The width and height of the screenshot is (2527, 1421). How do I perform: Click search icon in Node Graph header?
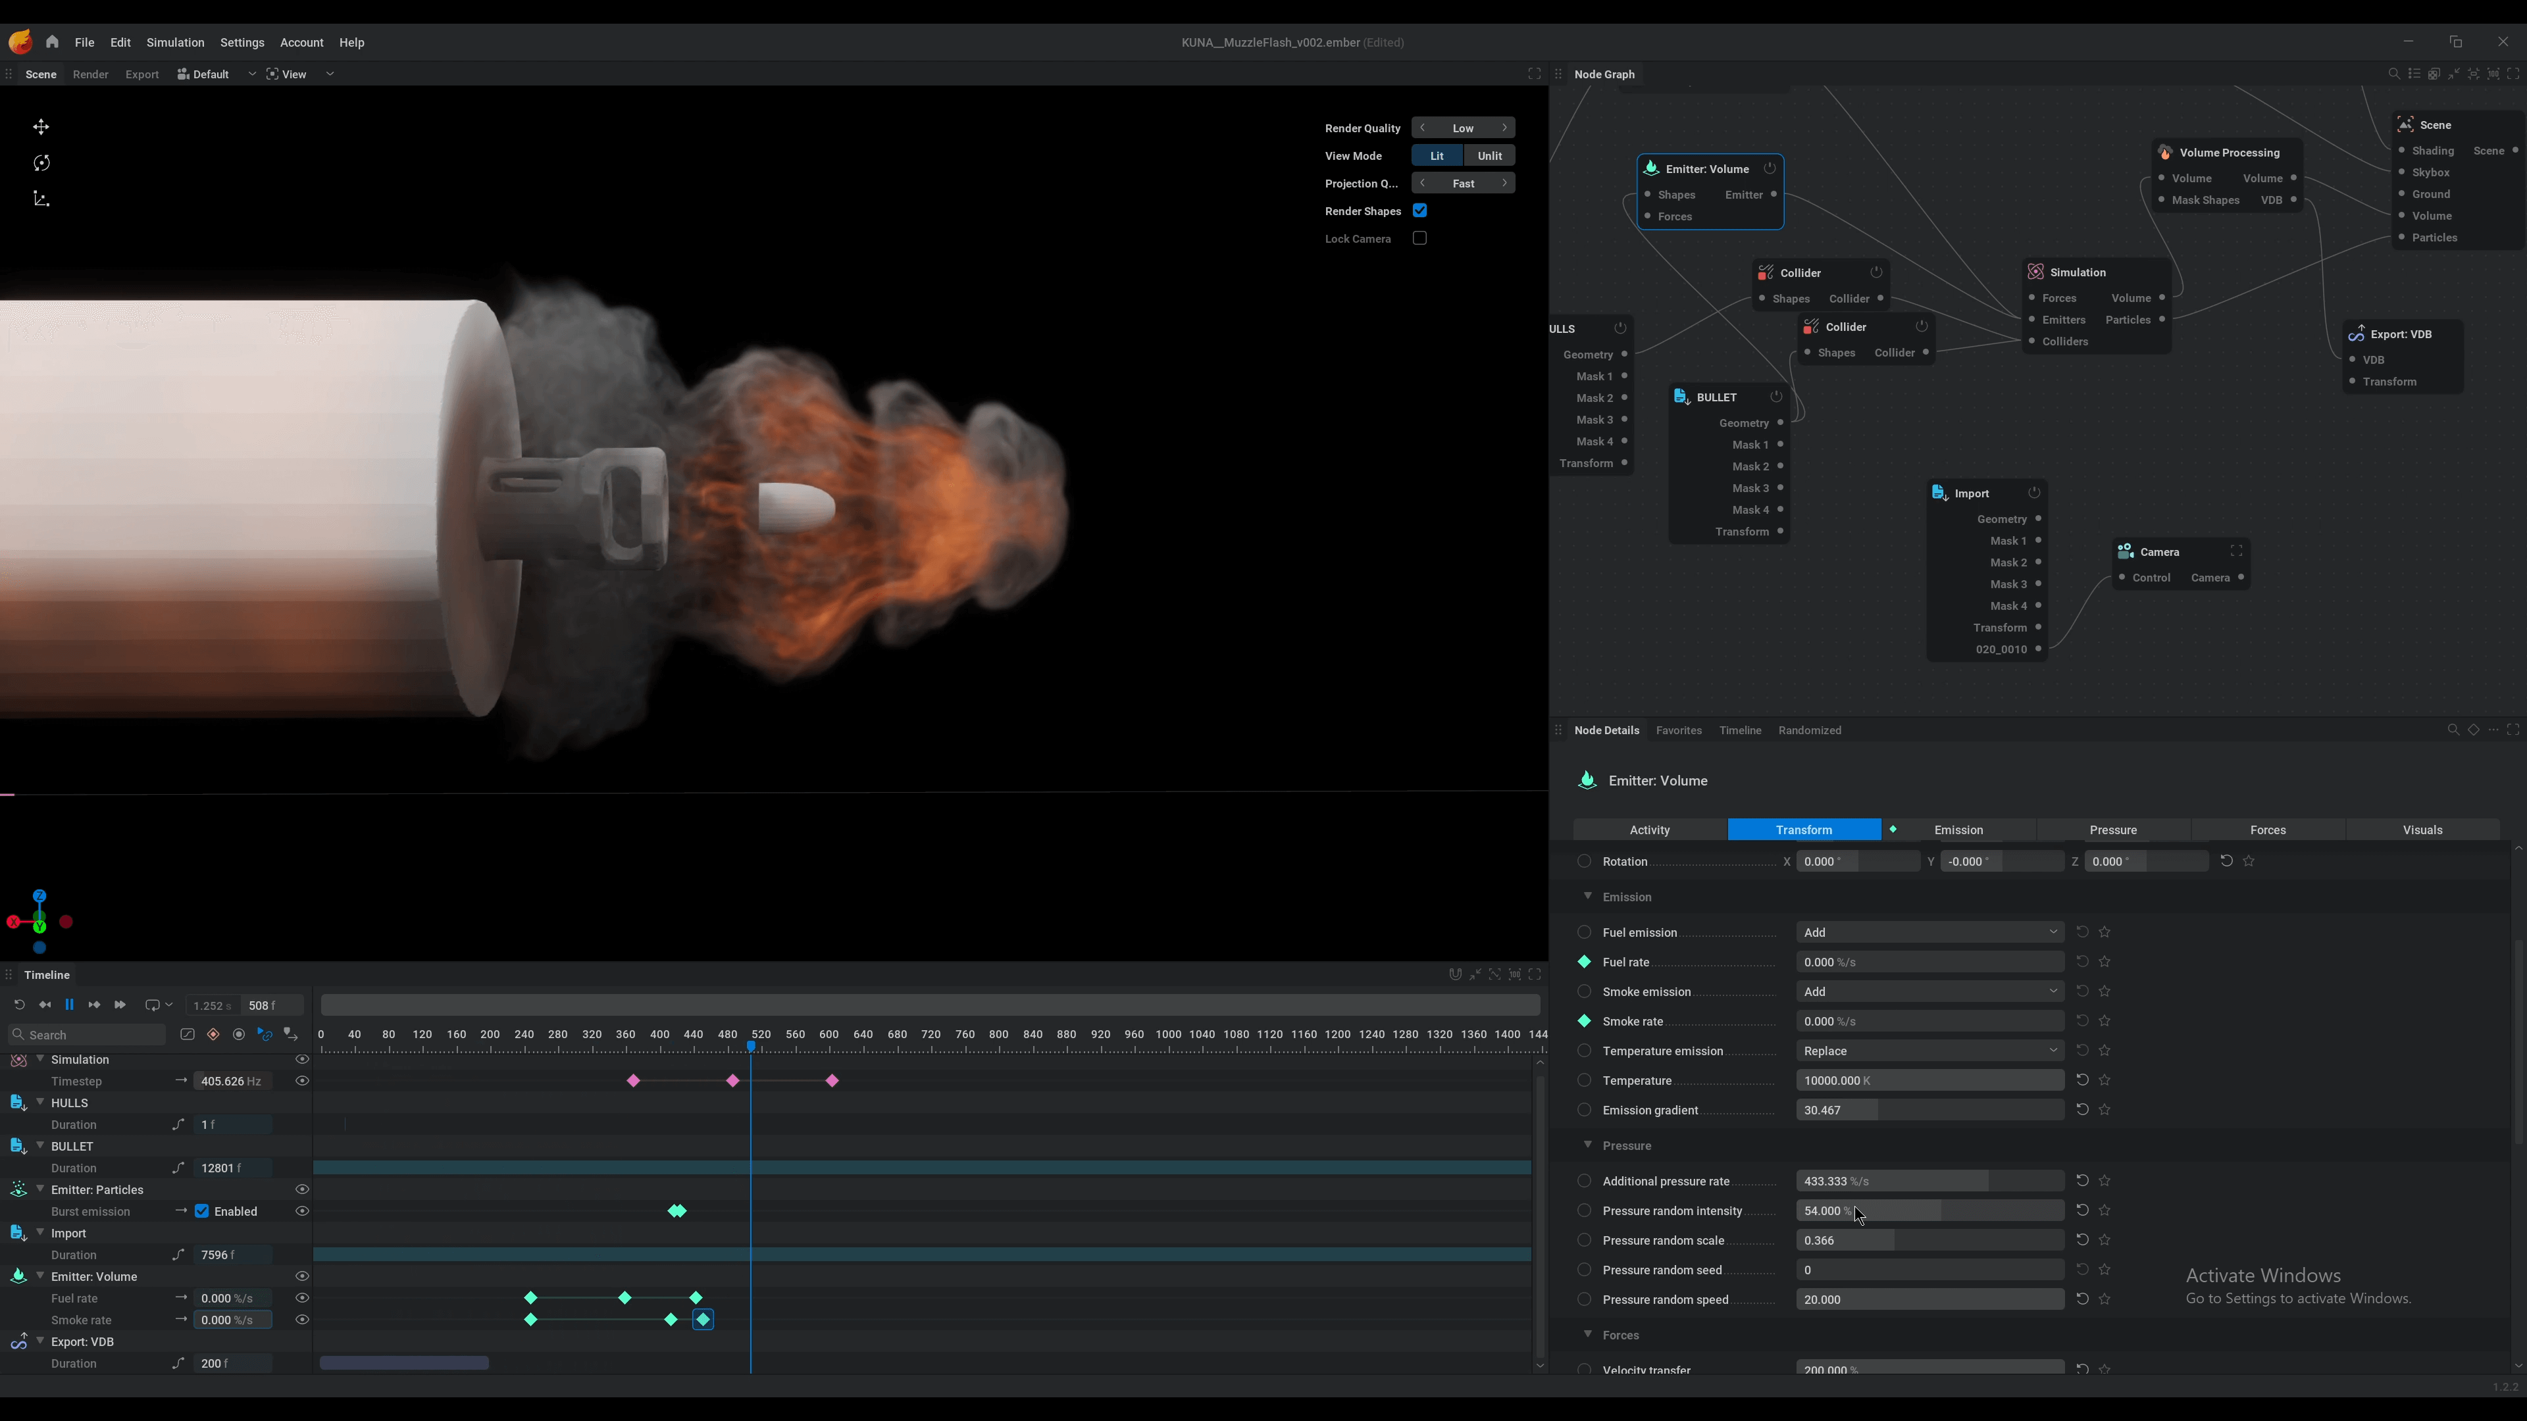click(x=2393, y=74)
